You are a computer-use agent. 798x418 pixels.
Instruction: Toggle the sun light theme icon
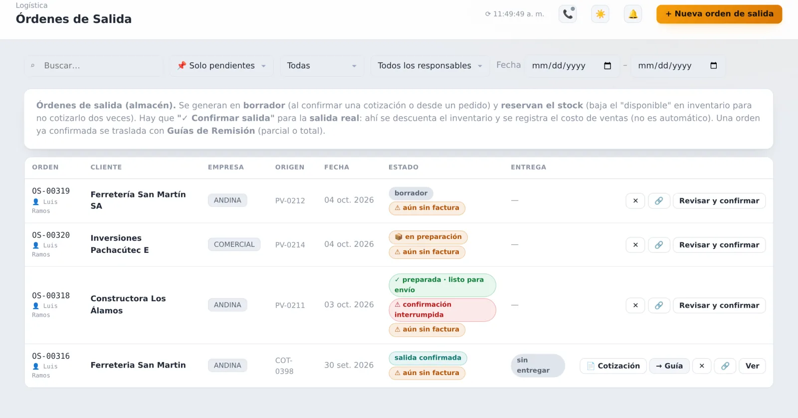[x=600, y=14]
